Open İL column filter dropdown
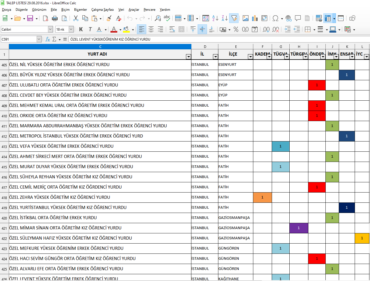 [x=216, y=57]
